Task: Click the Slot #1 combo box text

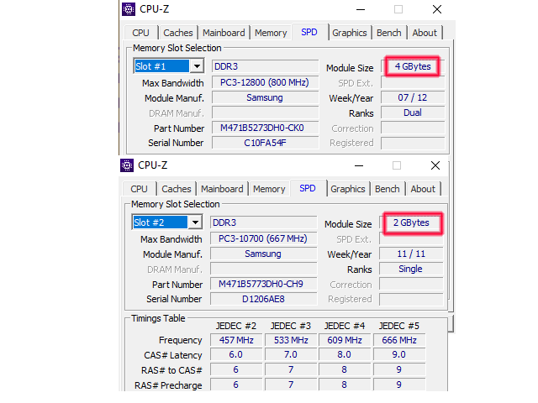Action: coord(161,65)
